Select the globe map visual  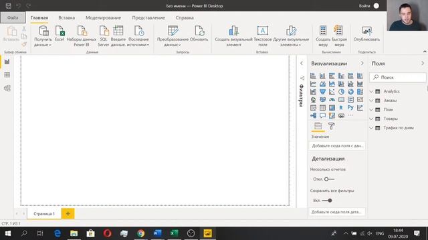(x=314, y=99)
